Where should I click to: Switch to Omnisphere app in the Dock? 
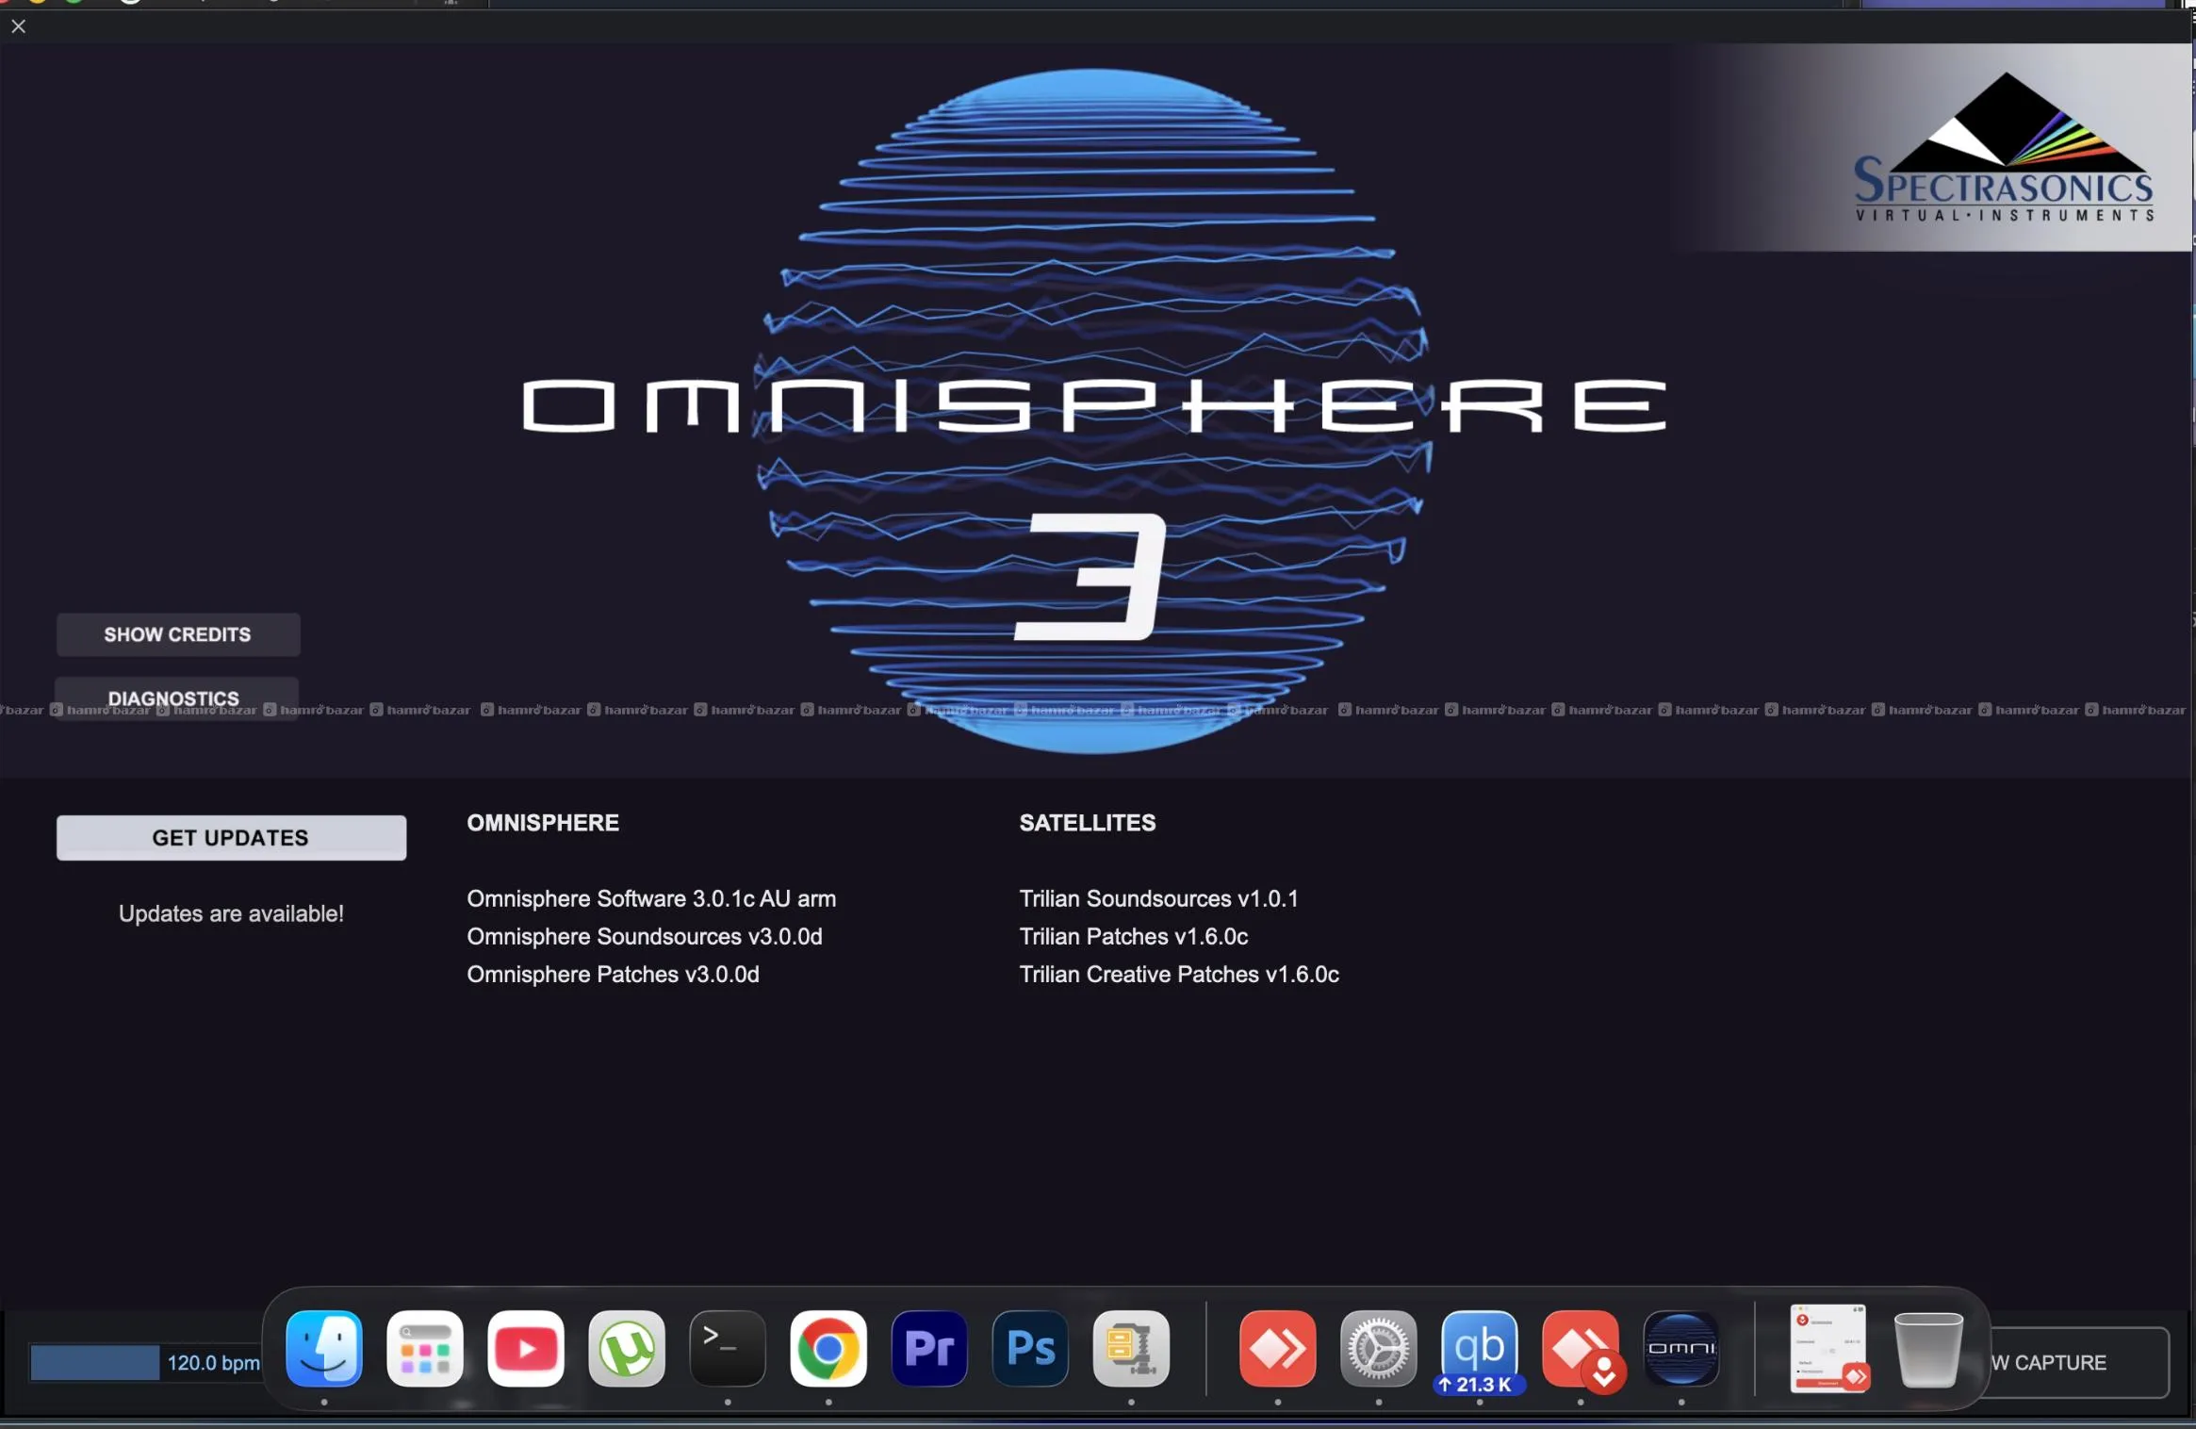pos(1681,1348)
